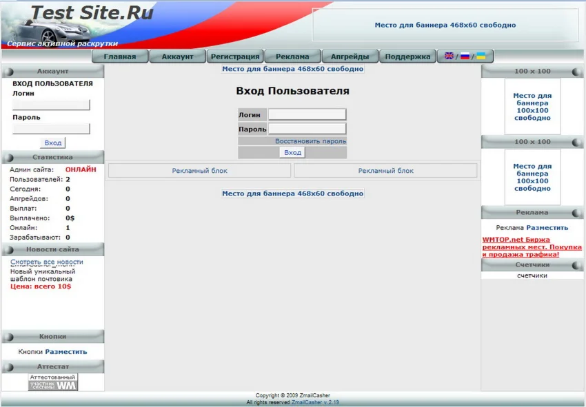Click Сервис активной раскрутки tagline
This screenshot has height=407, width=586.
coord(63,43)
